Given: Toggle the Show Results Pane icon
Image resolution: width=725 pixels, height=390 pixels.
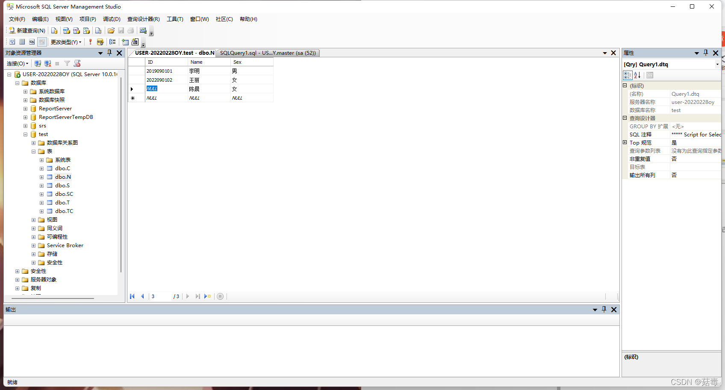Looking at the screenshot, I should pos(41,42).
